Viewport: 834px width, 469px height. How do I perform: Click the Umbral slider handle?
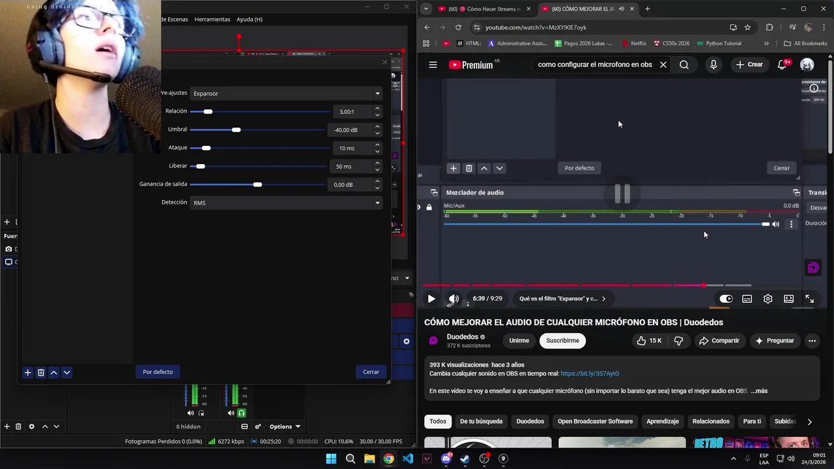tap(236, 130)
